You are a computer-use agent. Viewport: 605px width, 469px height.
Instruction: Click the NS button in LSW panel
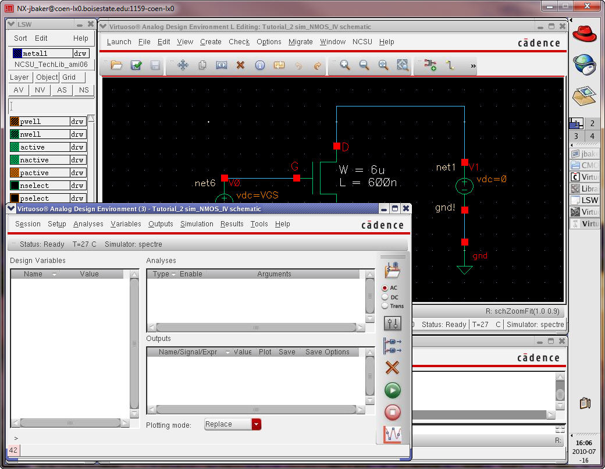point(84,90)
